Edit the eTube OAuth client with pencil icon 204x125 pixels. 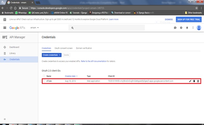click(x=190, y=81)
